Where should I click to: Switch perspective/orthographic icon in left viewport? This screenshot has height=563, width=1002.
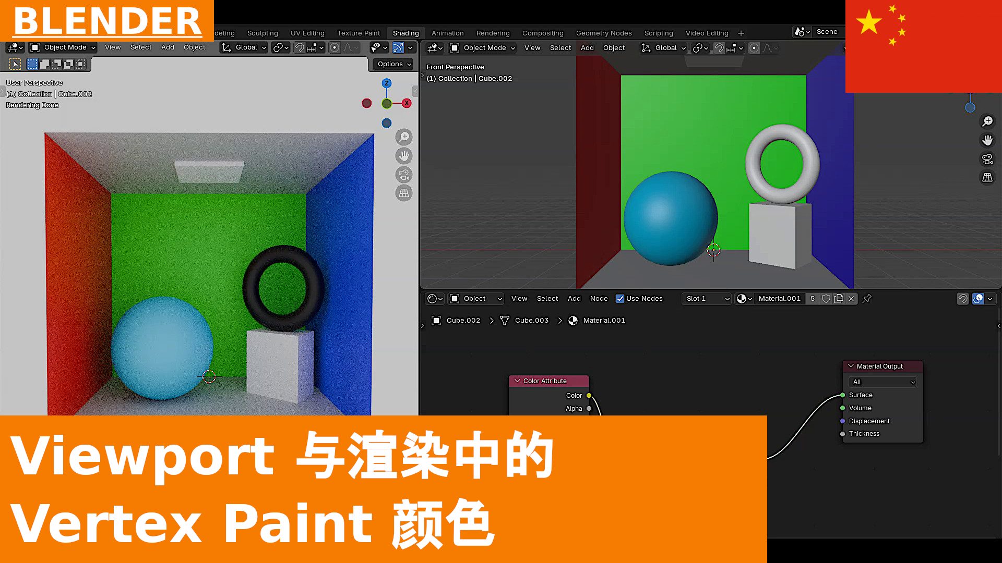point(404,193)
